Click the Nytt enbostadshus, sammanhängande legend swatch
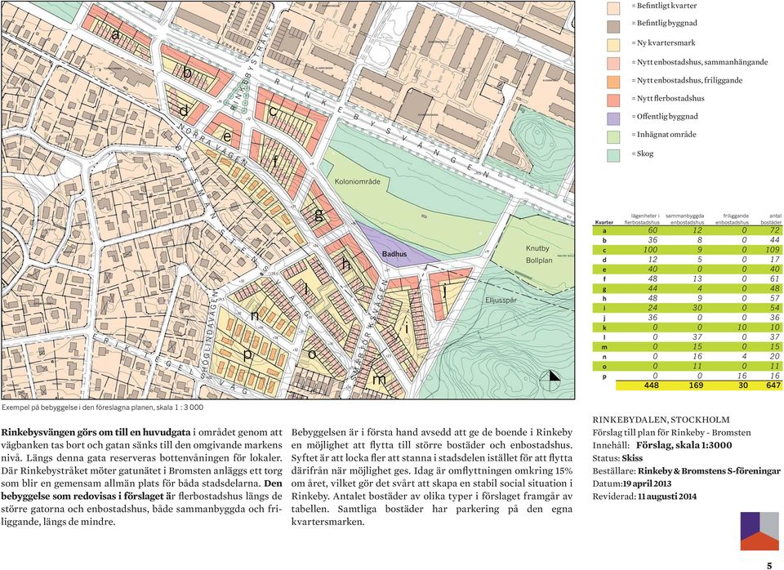Image resolution: width=784 pixels, height=570 pixels. tap(613, 63)
